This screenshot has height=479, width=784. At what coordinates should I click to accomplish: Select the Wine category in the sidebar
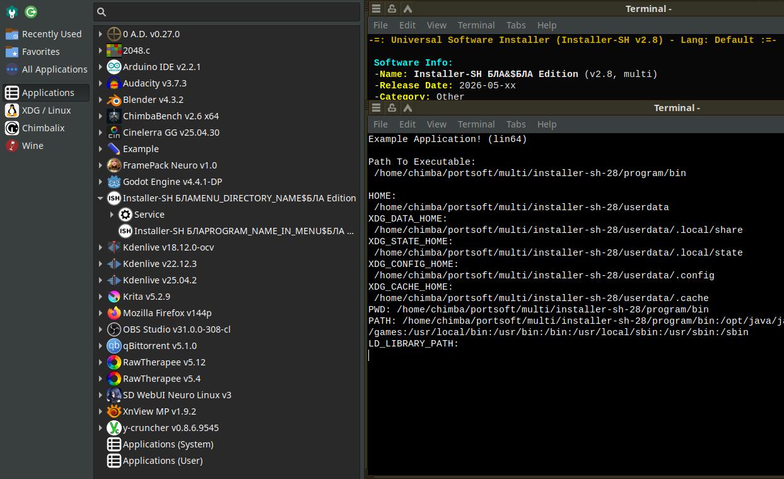click(33, 146)
